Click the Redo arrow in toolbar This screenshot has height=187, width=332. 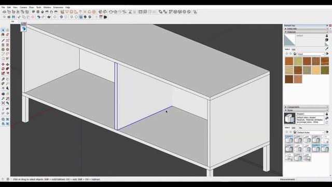43,17
